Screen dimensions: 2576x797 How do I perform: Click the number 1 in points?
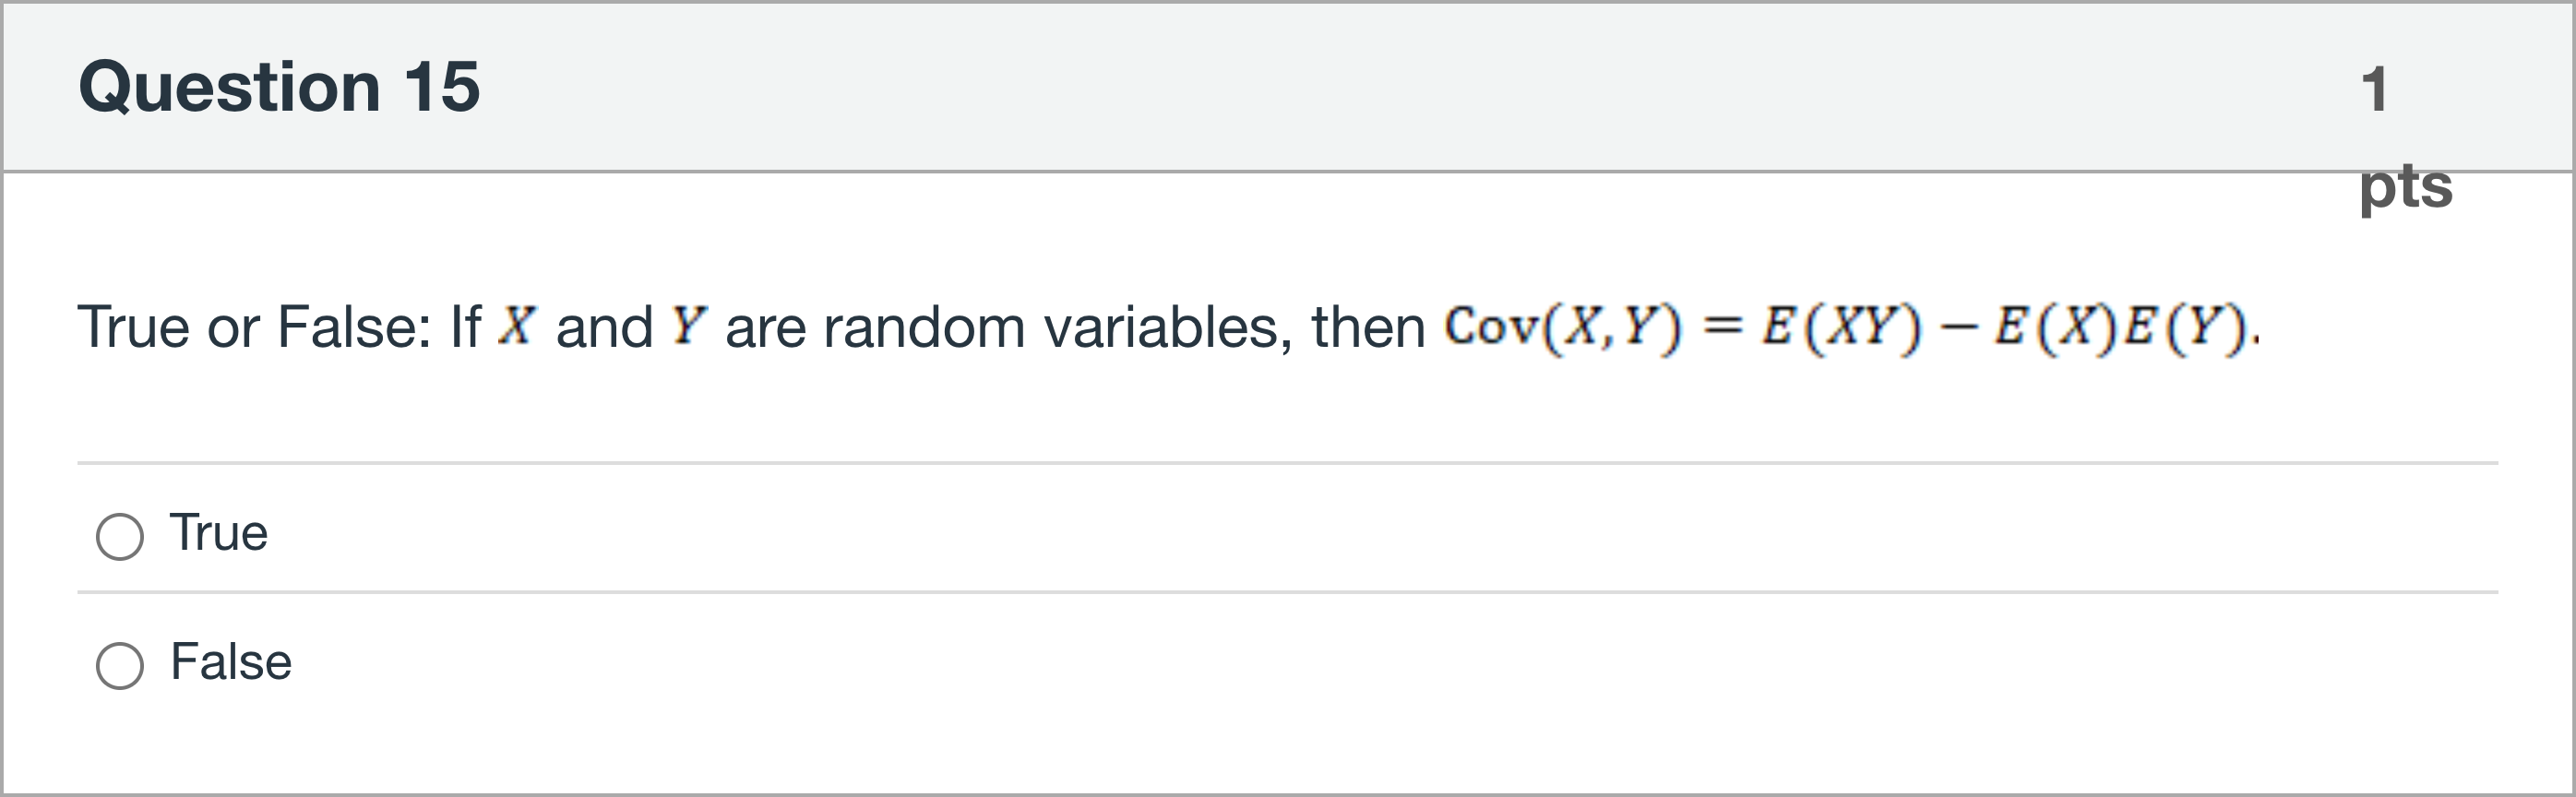2374,90
